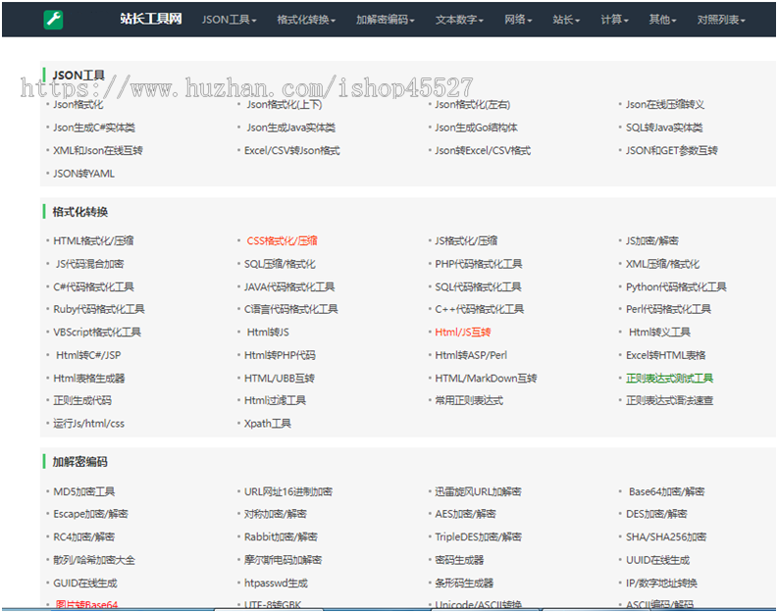Open SQL转Java实体类 link
The image size is (778, 613).
coord(664,128)
